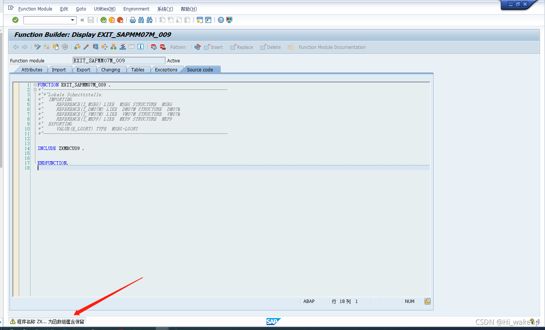
Task: Switch to the Attributes tab
Action: 32,70
